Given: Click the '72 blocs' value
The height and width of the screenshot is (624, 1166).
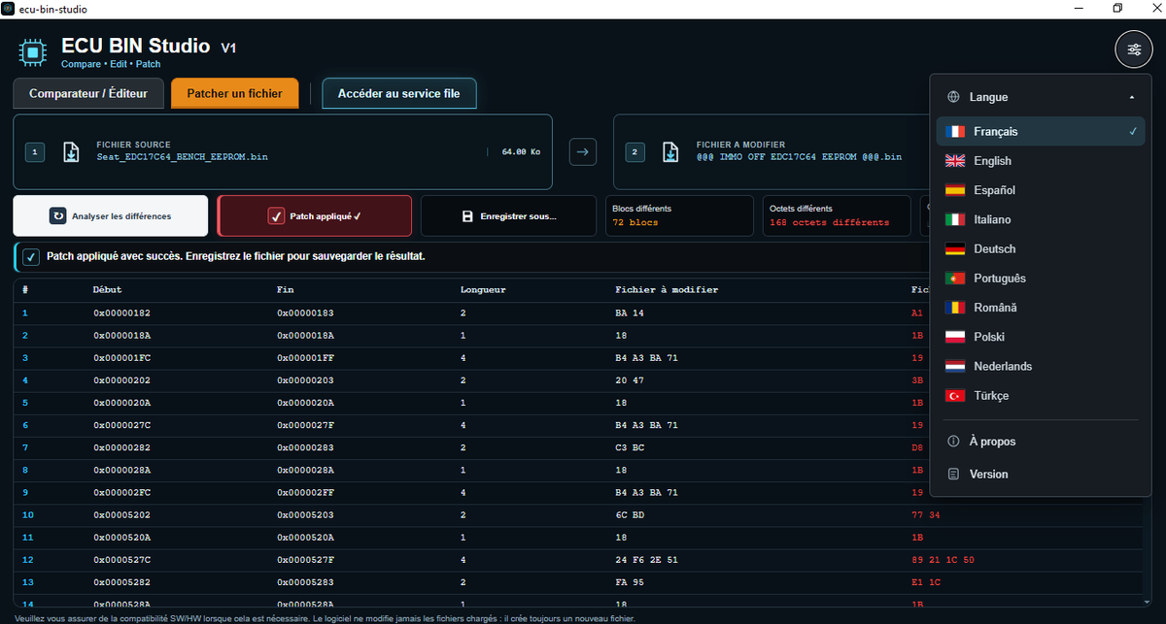Looking at the screenshot, I should 635,222.
